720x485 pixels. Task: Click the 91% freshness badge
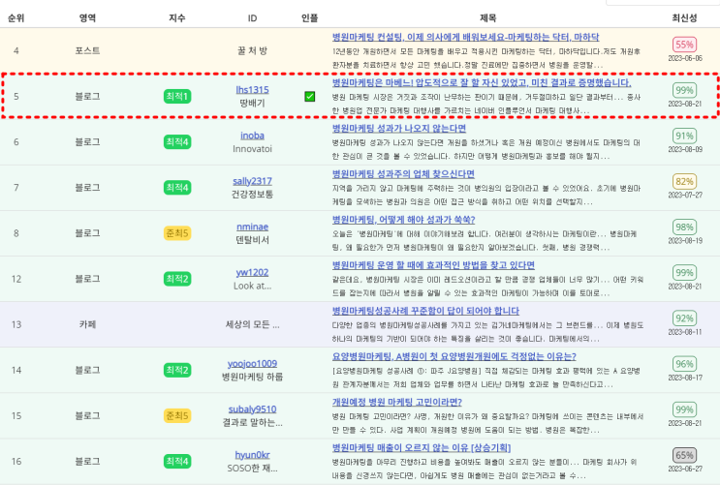pos(684,136)
